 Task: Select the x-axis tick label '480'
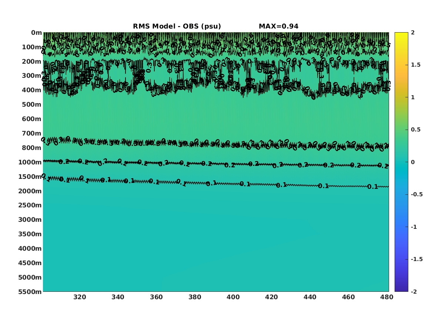[x=387, y=297]
